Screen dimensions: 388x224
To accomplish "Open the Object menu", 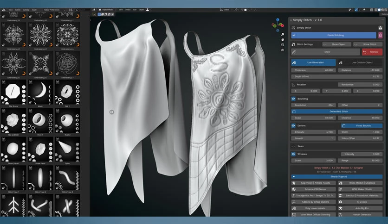I will [142, 10].
